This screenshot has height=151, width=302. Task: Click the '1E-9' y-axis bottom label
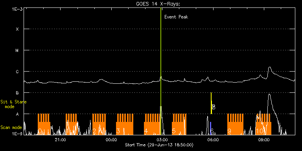tap(17, 133)
